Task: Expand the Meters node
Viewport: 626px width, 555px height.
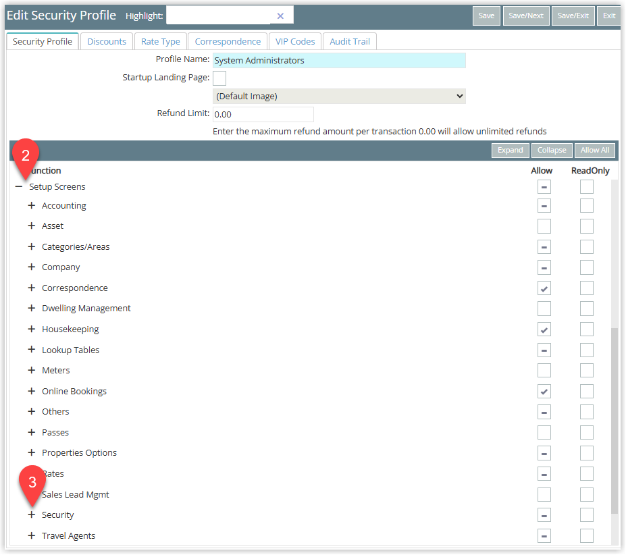Action: (32, 370)
